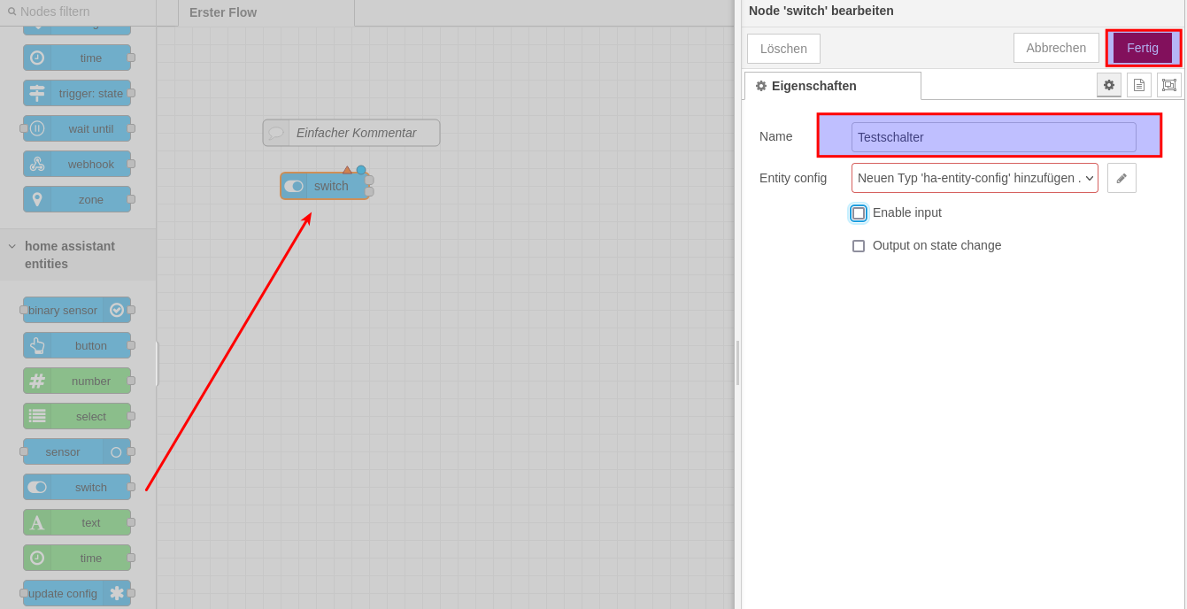Check 'Output on state change' option
The height and width of the screenshot is (609, 1187).
[859, 246]
